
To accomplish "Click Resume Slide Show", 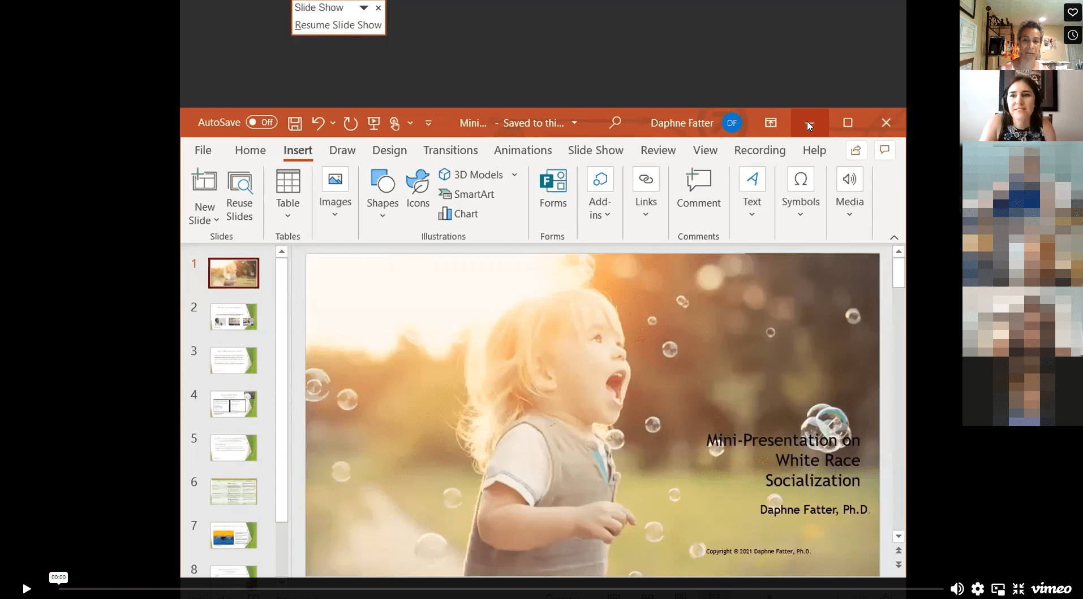I will 338,25.
